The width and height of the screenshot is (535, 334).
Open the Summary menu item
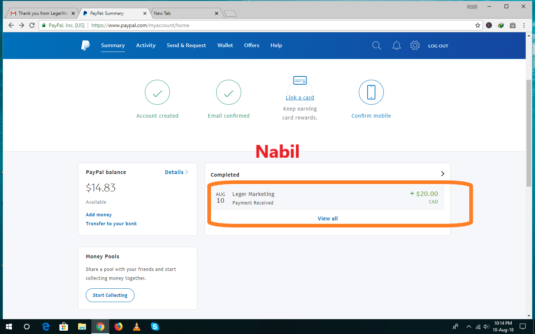pyautogui.click(x=113, y=45)
